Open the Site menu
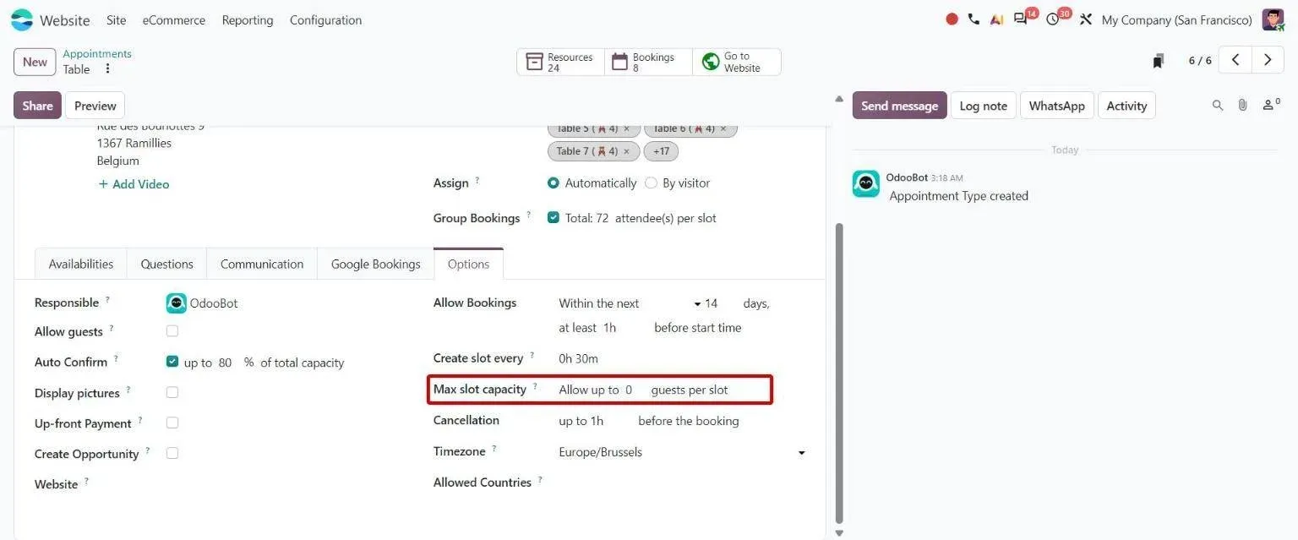Viewport: 1298px width, 540px height. tap(117, 19)
